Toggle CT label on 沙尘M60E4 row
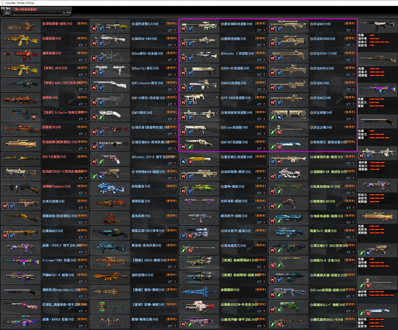 tap(348, 75)
